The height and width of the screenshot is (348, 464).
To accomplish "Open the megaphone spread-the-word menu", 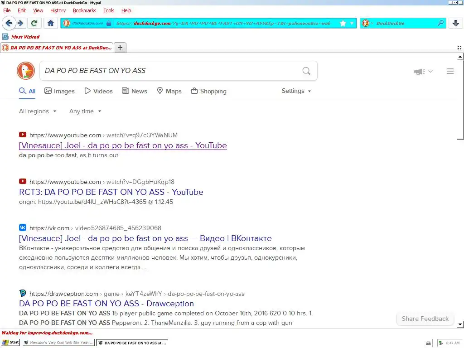I will [423, 71].
